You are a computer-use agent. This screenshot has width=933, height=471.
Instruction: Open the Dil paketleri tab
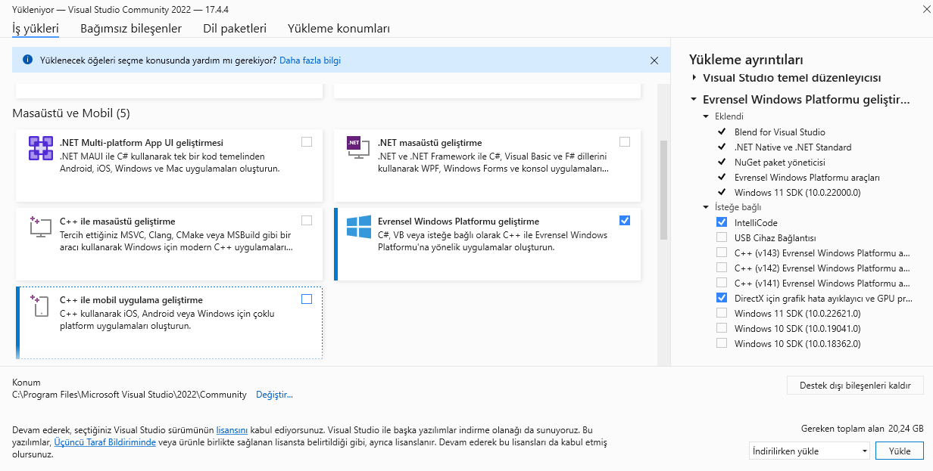pos(235,29)
